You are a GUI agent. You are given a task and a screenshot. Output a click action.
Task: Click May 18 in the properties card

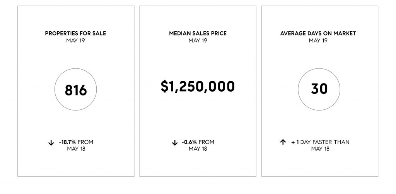coord(76,149)
